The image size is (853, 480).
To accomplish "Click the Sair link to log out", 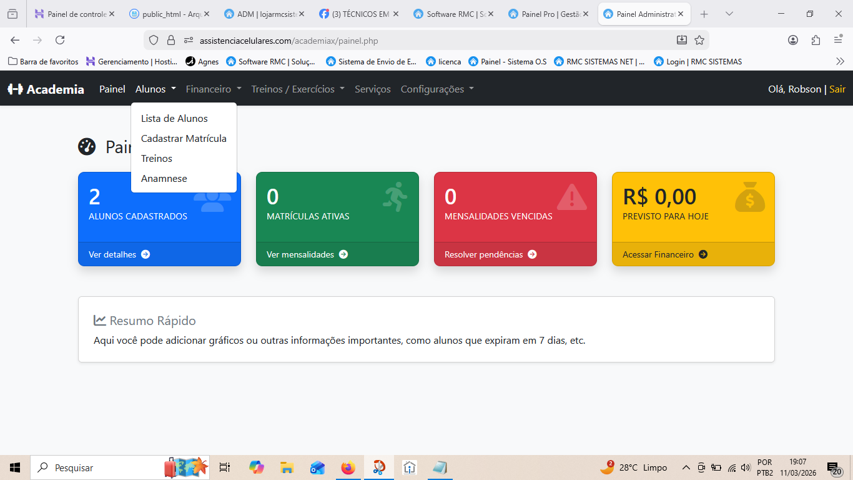I will (837, 89).
